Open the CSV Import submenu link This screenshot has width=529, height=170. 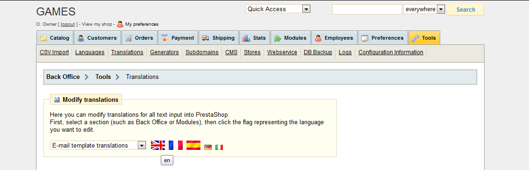click(54, 52)
